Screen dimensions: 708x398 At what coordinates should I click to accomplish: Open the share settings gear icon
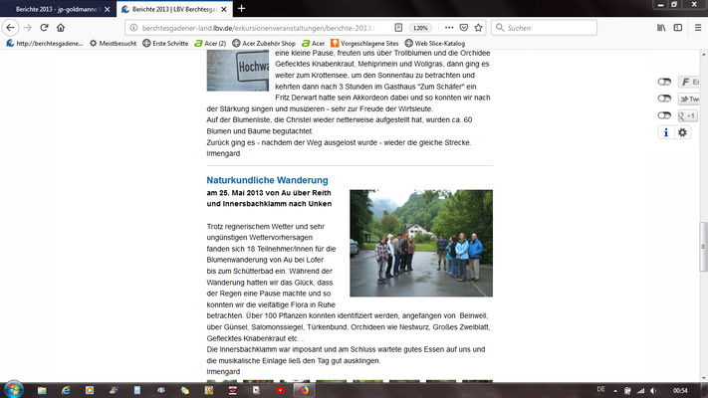[682, 132]
